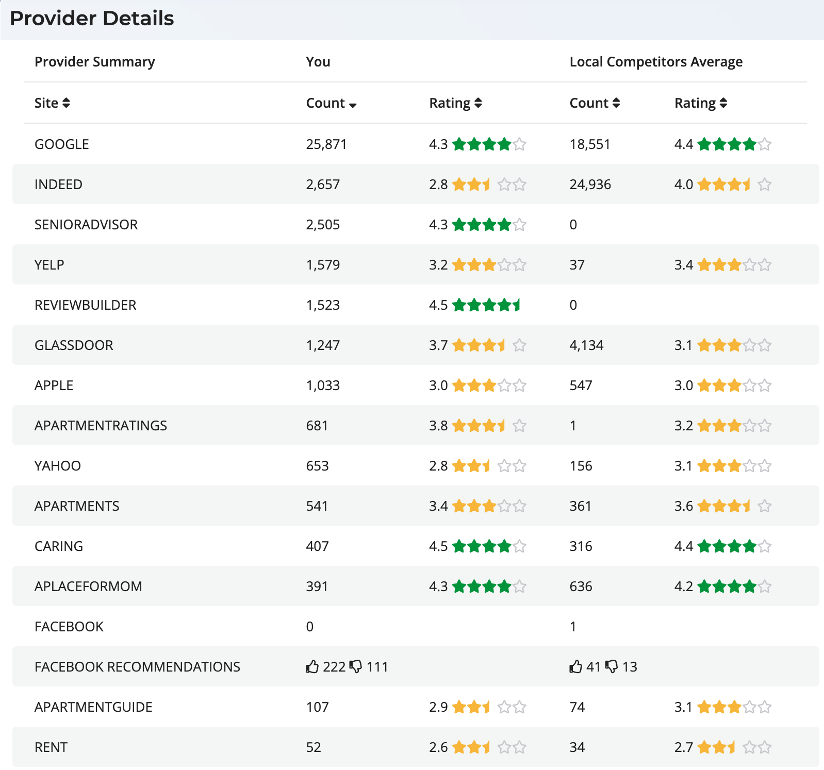The height and width of the screenshot is (770, 824).
Task: Click the Provider Details heading
Action: [92, 19]
